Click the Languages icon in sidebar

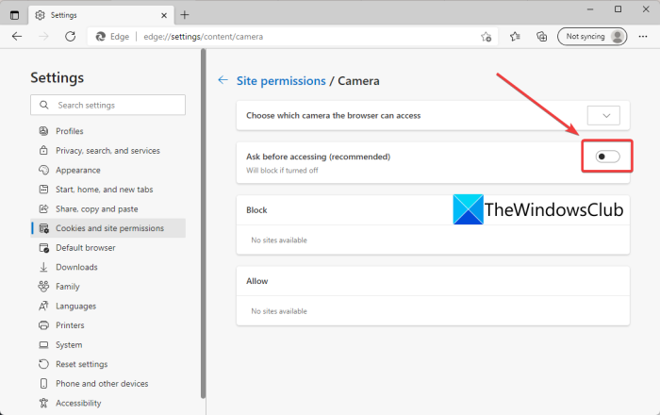click(43, 306)
